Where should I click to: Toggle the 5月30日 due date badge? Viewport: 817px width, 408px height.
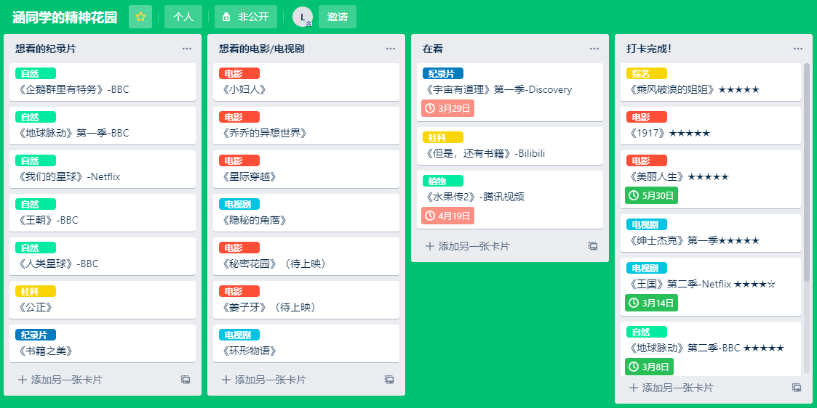click(x=651, y=195)
